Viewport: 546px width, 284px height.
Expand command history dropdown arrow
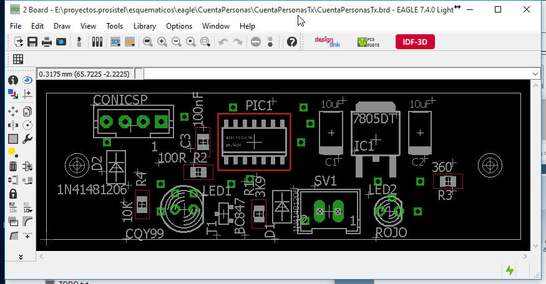[535, 73]
